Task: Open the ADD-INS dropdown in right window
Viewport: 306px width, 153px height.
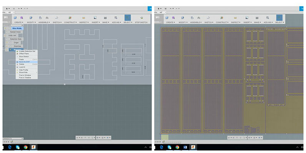Action: [x=268, y=22]
